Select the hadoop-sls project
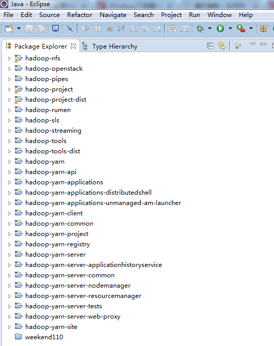This screenshot has height=346, width=274. (x=42, y=120)
